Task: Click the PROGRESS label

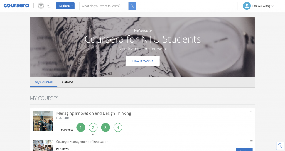Action: click(63, 149)
